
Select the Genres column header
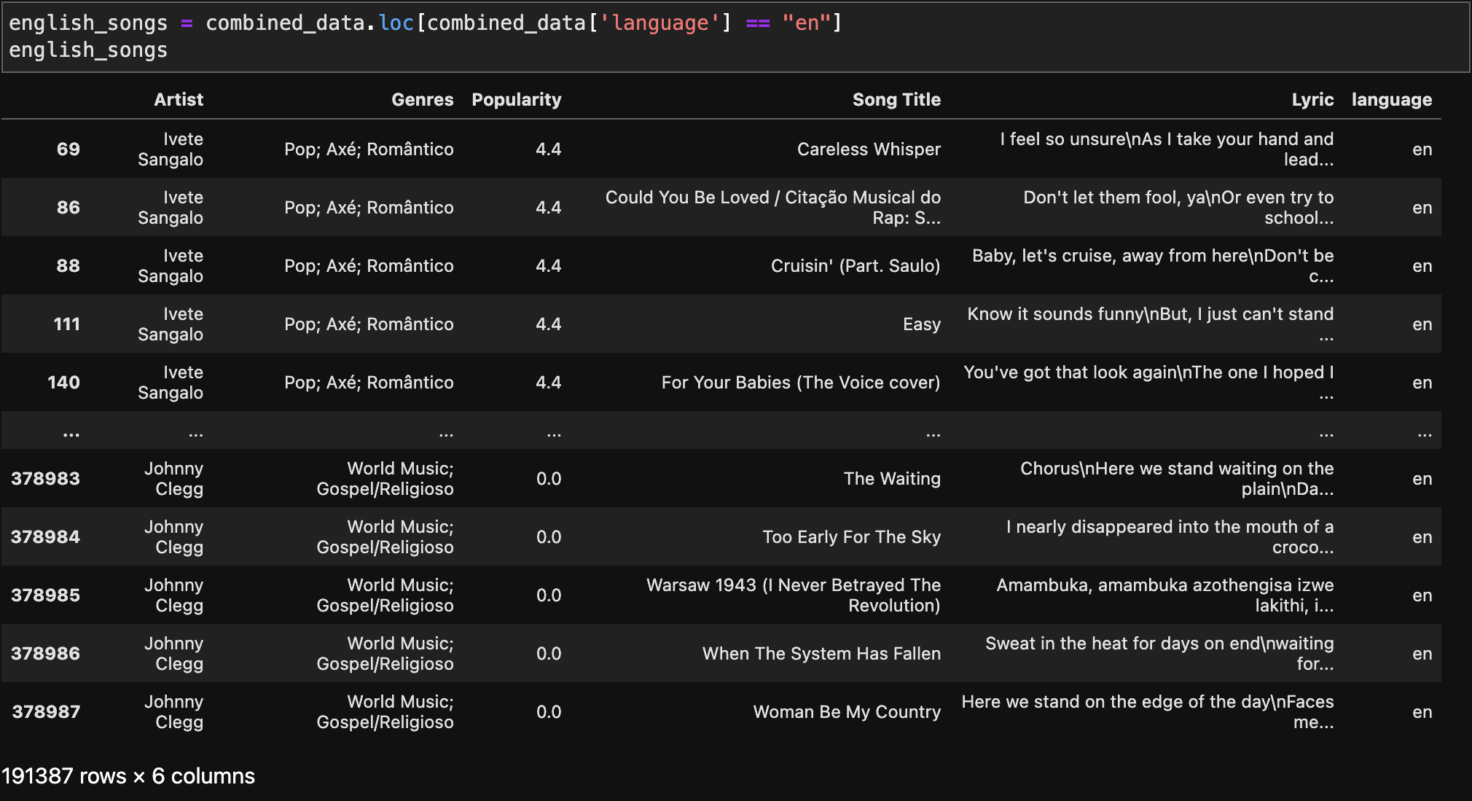point(423,99)
